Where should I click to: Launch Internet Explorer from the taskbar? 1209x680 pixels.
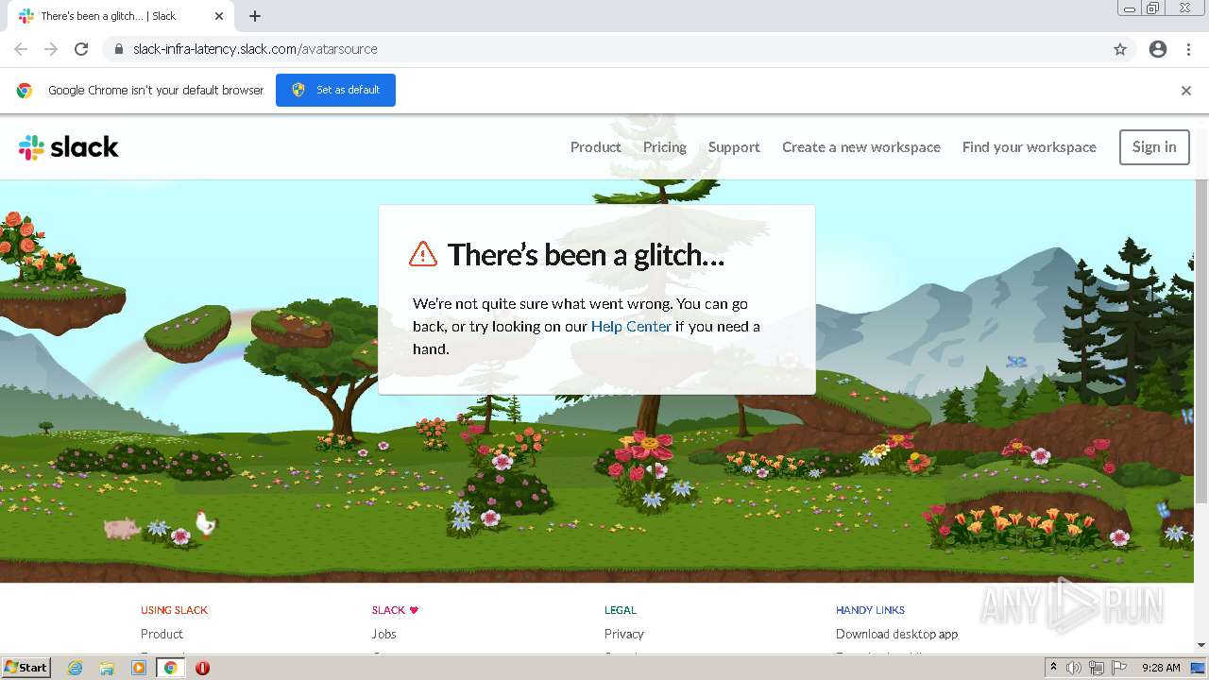(x=76, y=668)
